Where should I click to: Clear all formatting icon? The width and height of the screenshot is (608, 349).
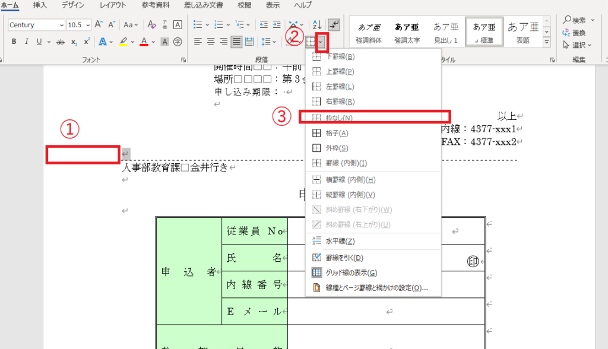pos(151,25)
